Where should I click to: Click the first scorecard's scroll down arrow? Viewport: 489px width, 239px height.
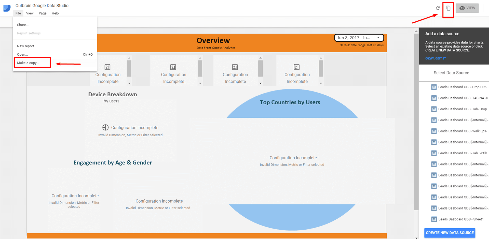click(x=129, y=83)
